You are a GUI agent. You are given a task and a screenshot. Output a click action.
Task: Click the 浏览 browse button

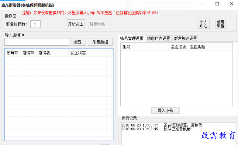pos(78,42)
